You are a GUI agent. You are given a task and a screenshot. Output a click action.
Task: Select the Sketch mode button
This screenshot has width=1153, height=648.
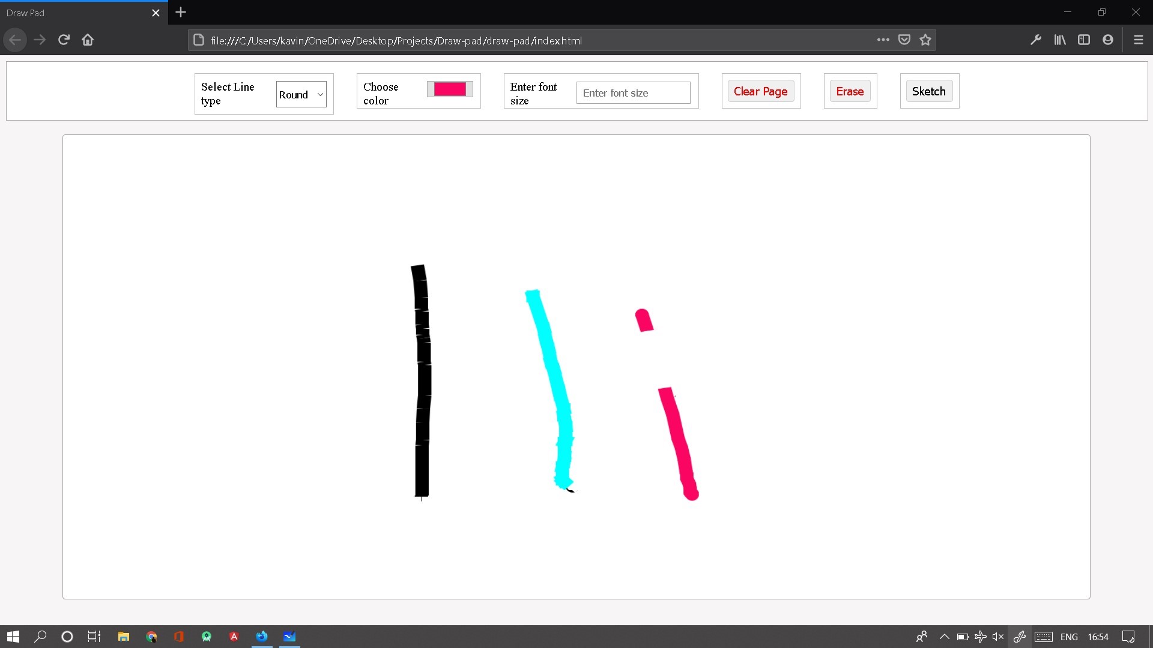click(x=928, y=91)
